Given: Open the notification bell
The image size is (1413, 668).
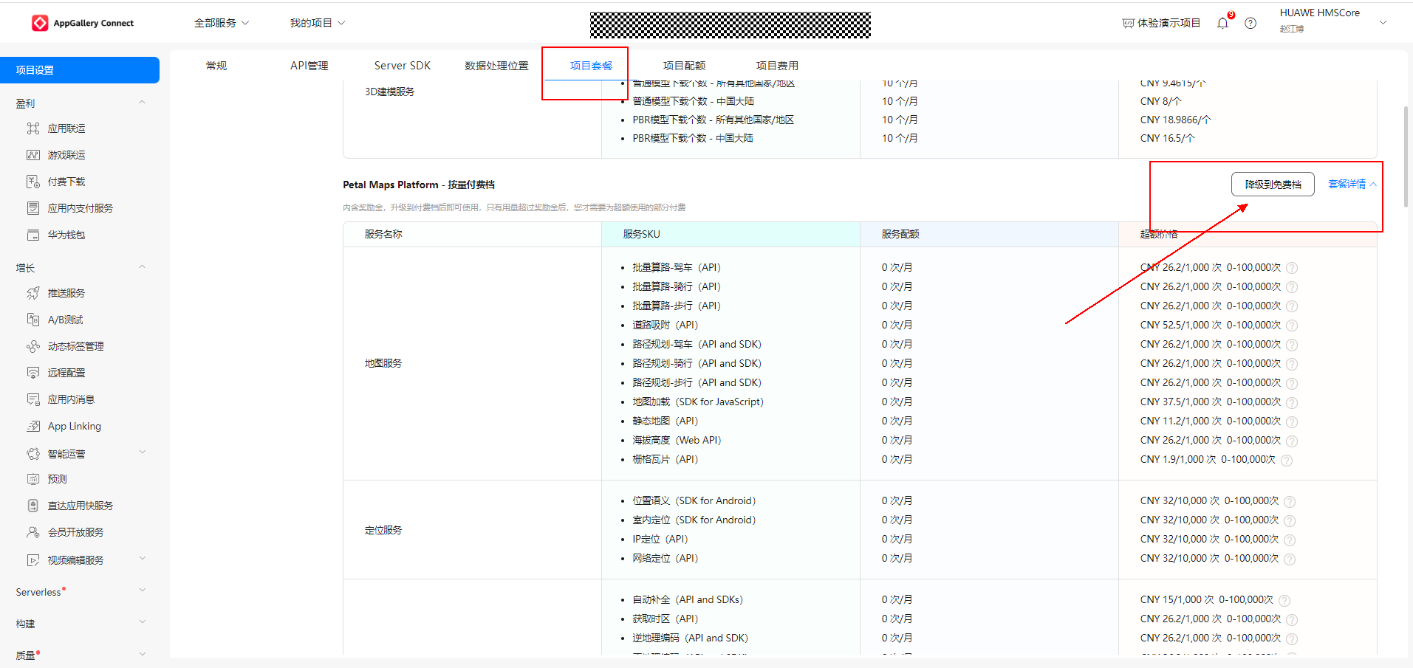Looking at the screenshot, I should (x=1222, y=23).
